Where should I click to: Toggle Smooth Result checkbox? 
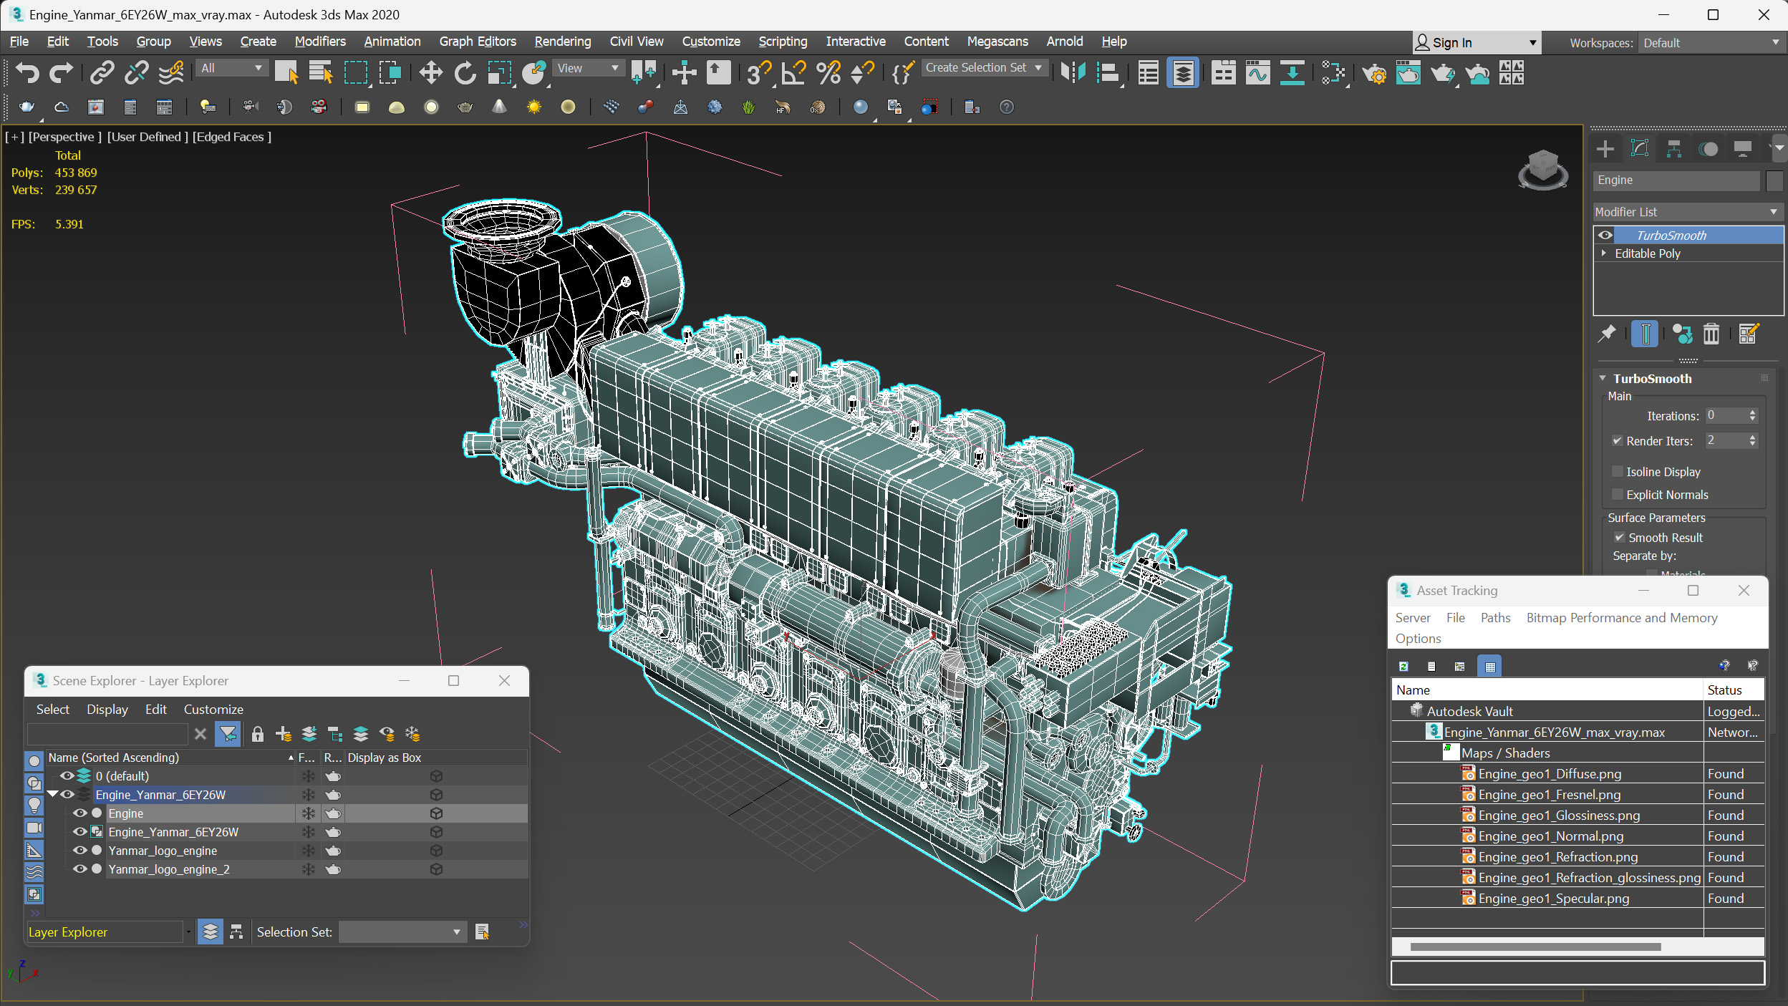pyautogui.click(x=1619, y=537)
